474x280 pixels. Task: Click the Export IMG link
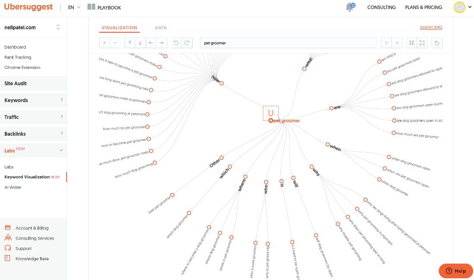[431, 27]
